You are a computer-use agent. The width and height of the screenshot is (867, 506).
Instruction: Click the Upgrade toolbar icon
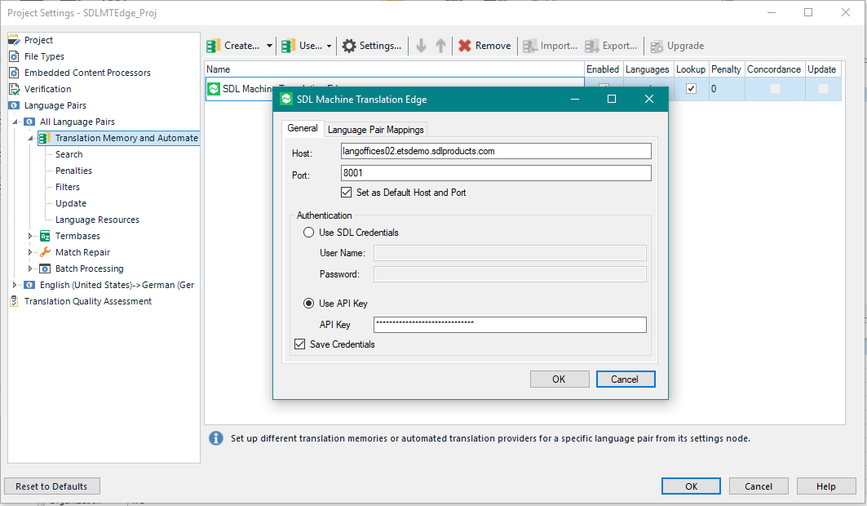[657, 47]
